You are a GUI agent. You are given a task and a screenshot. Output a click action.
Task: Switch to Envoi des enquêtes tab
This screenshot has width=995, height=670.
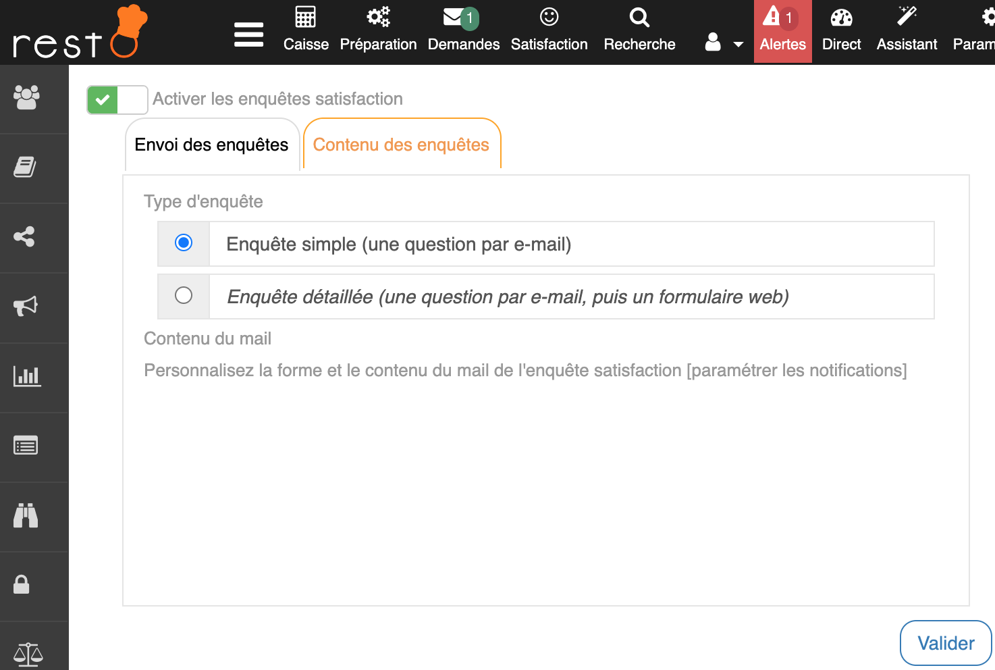(x=211, y=145)
